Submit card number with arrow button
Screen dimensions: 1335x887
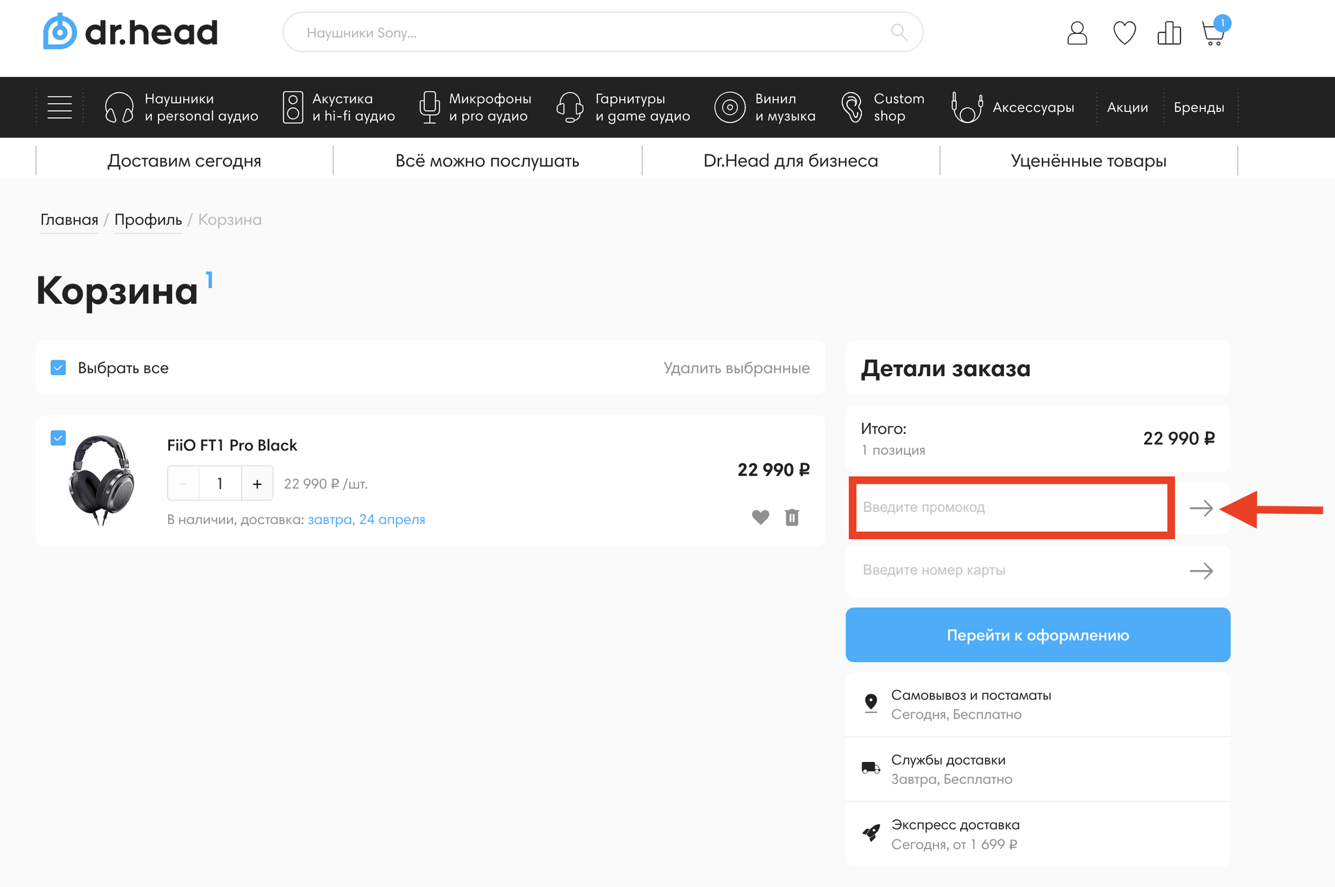(x=1201, y=571)
